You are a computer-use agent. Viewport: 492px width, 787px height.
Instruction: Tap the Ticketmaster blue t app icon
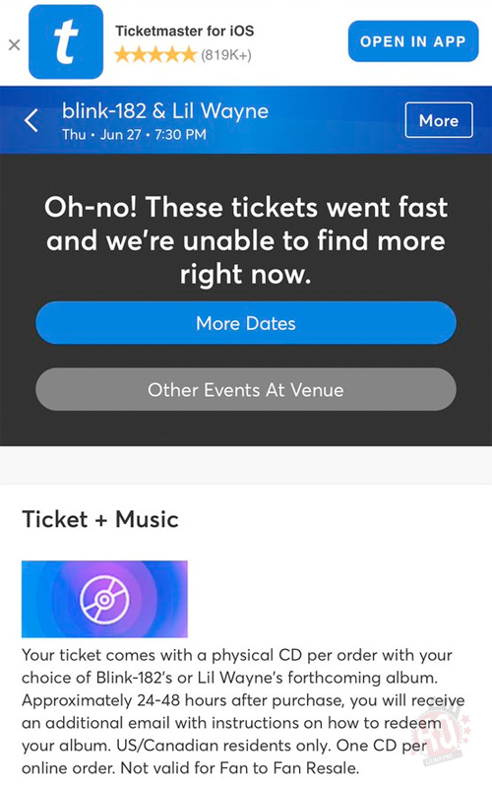click(x=66, y=42)
